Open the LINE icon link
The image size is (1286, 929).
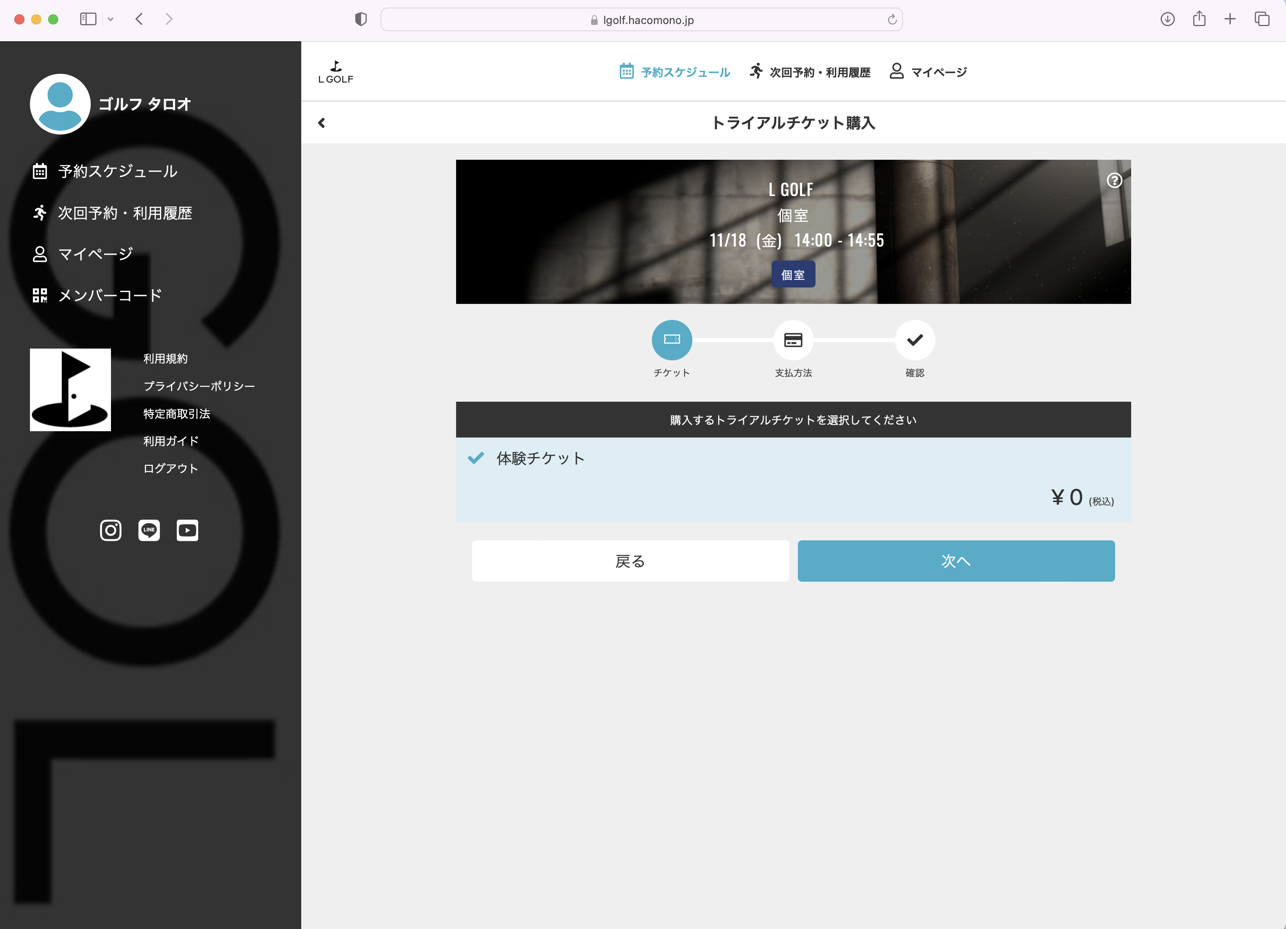click(x=149, y=530)
